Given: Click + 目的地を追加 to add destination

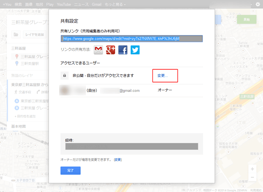Looking at the screenshot, I should click(x=25, y=117).
